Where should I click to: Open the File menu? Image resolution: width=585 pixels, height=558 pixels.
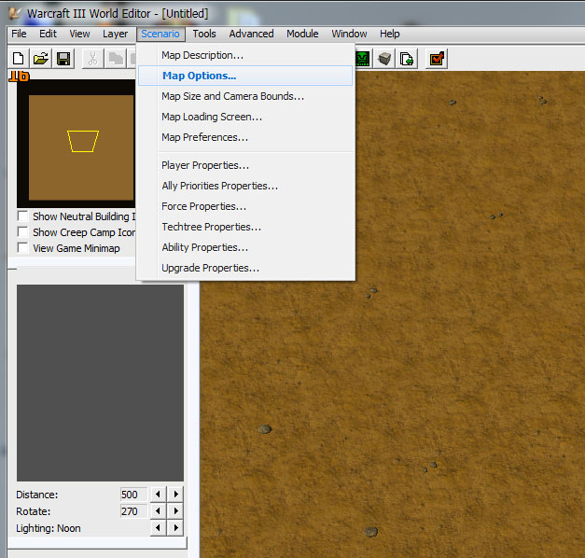(x=19, y=34)
